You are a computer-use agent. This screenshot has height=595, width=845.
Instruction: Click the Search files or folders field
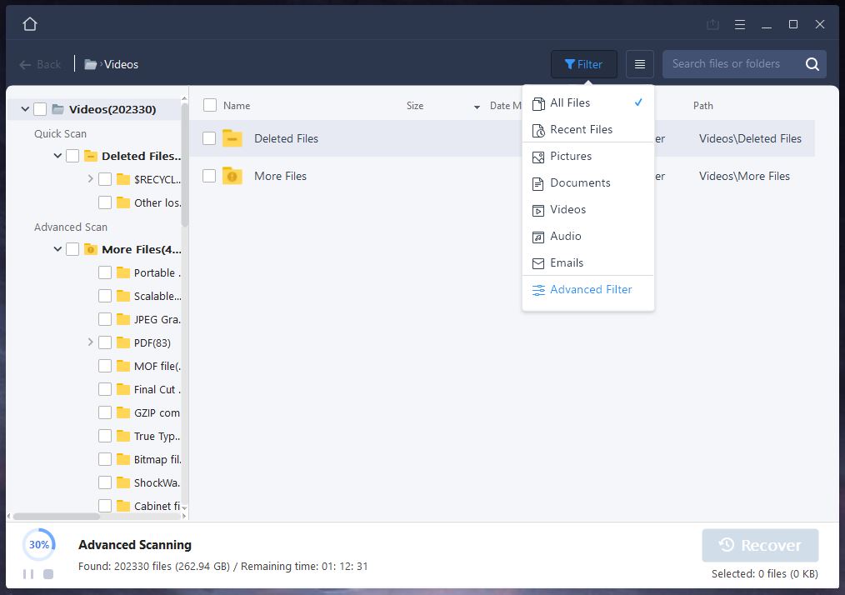coord(729,64)
